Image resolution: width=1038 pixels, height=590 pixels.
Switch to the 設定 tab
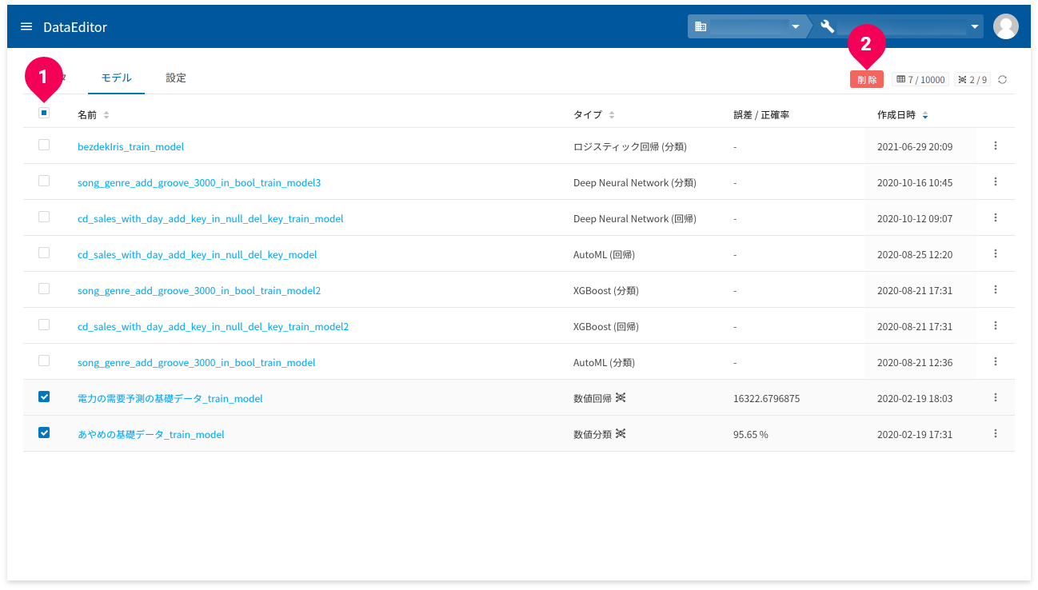click(176, 78)
